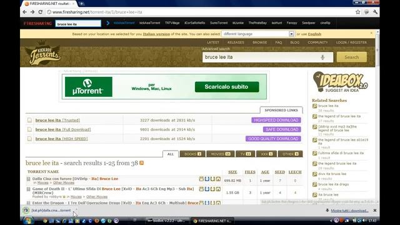Click the 'Scaricalo subito' green button
This screenshot has height=225, width=400.
pyautogui.click(x=227, y=87)
